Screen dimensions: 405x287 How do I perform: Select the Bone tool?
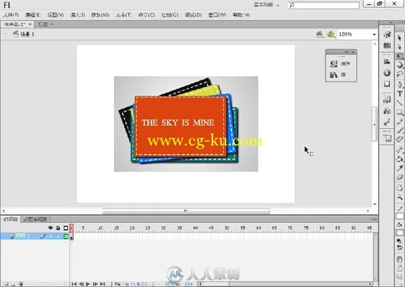click(x=399, y=149)
